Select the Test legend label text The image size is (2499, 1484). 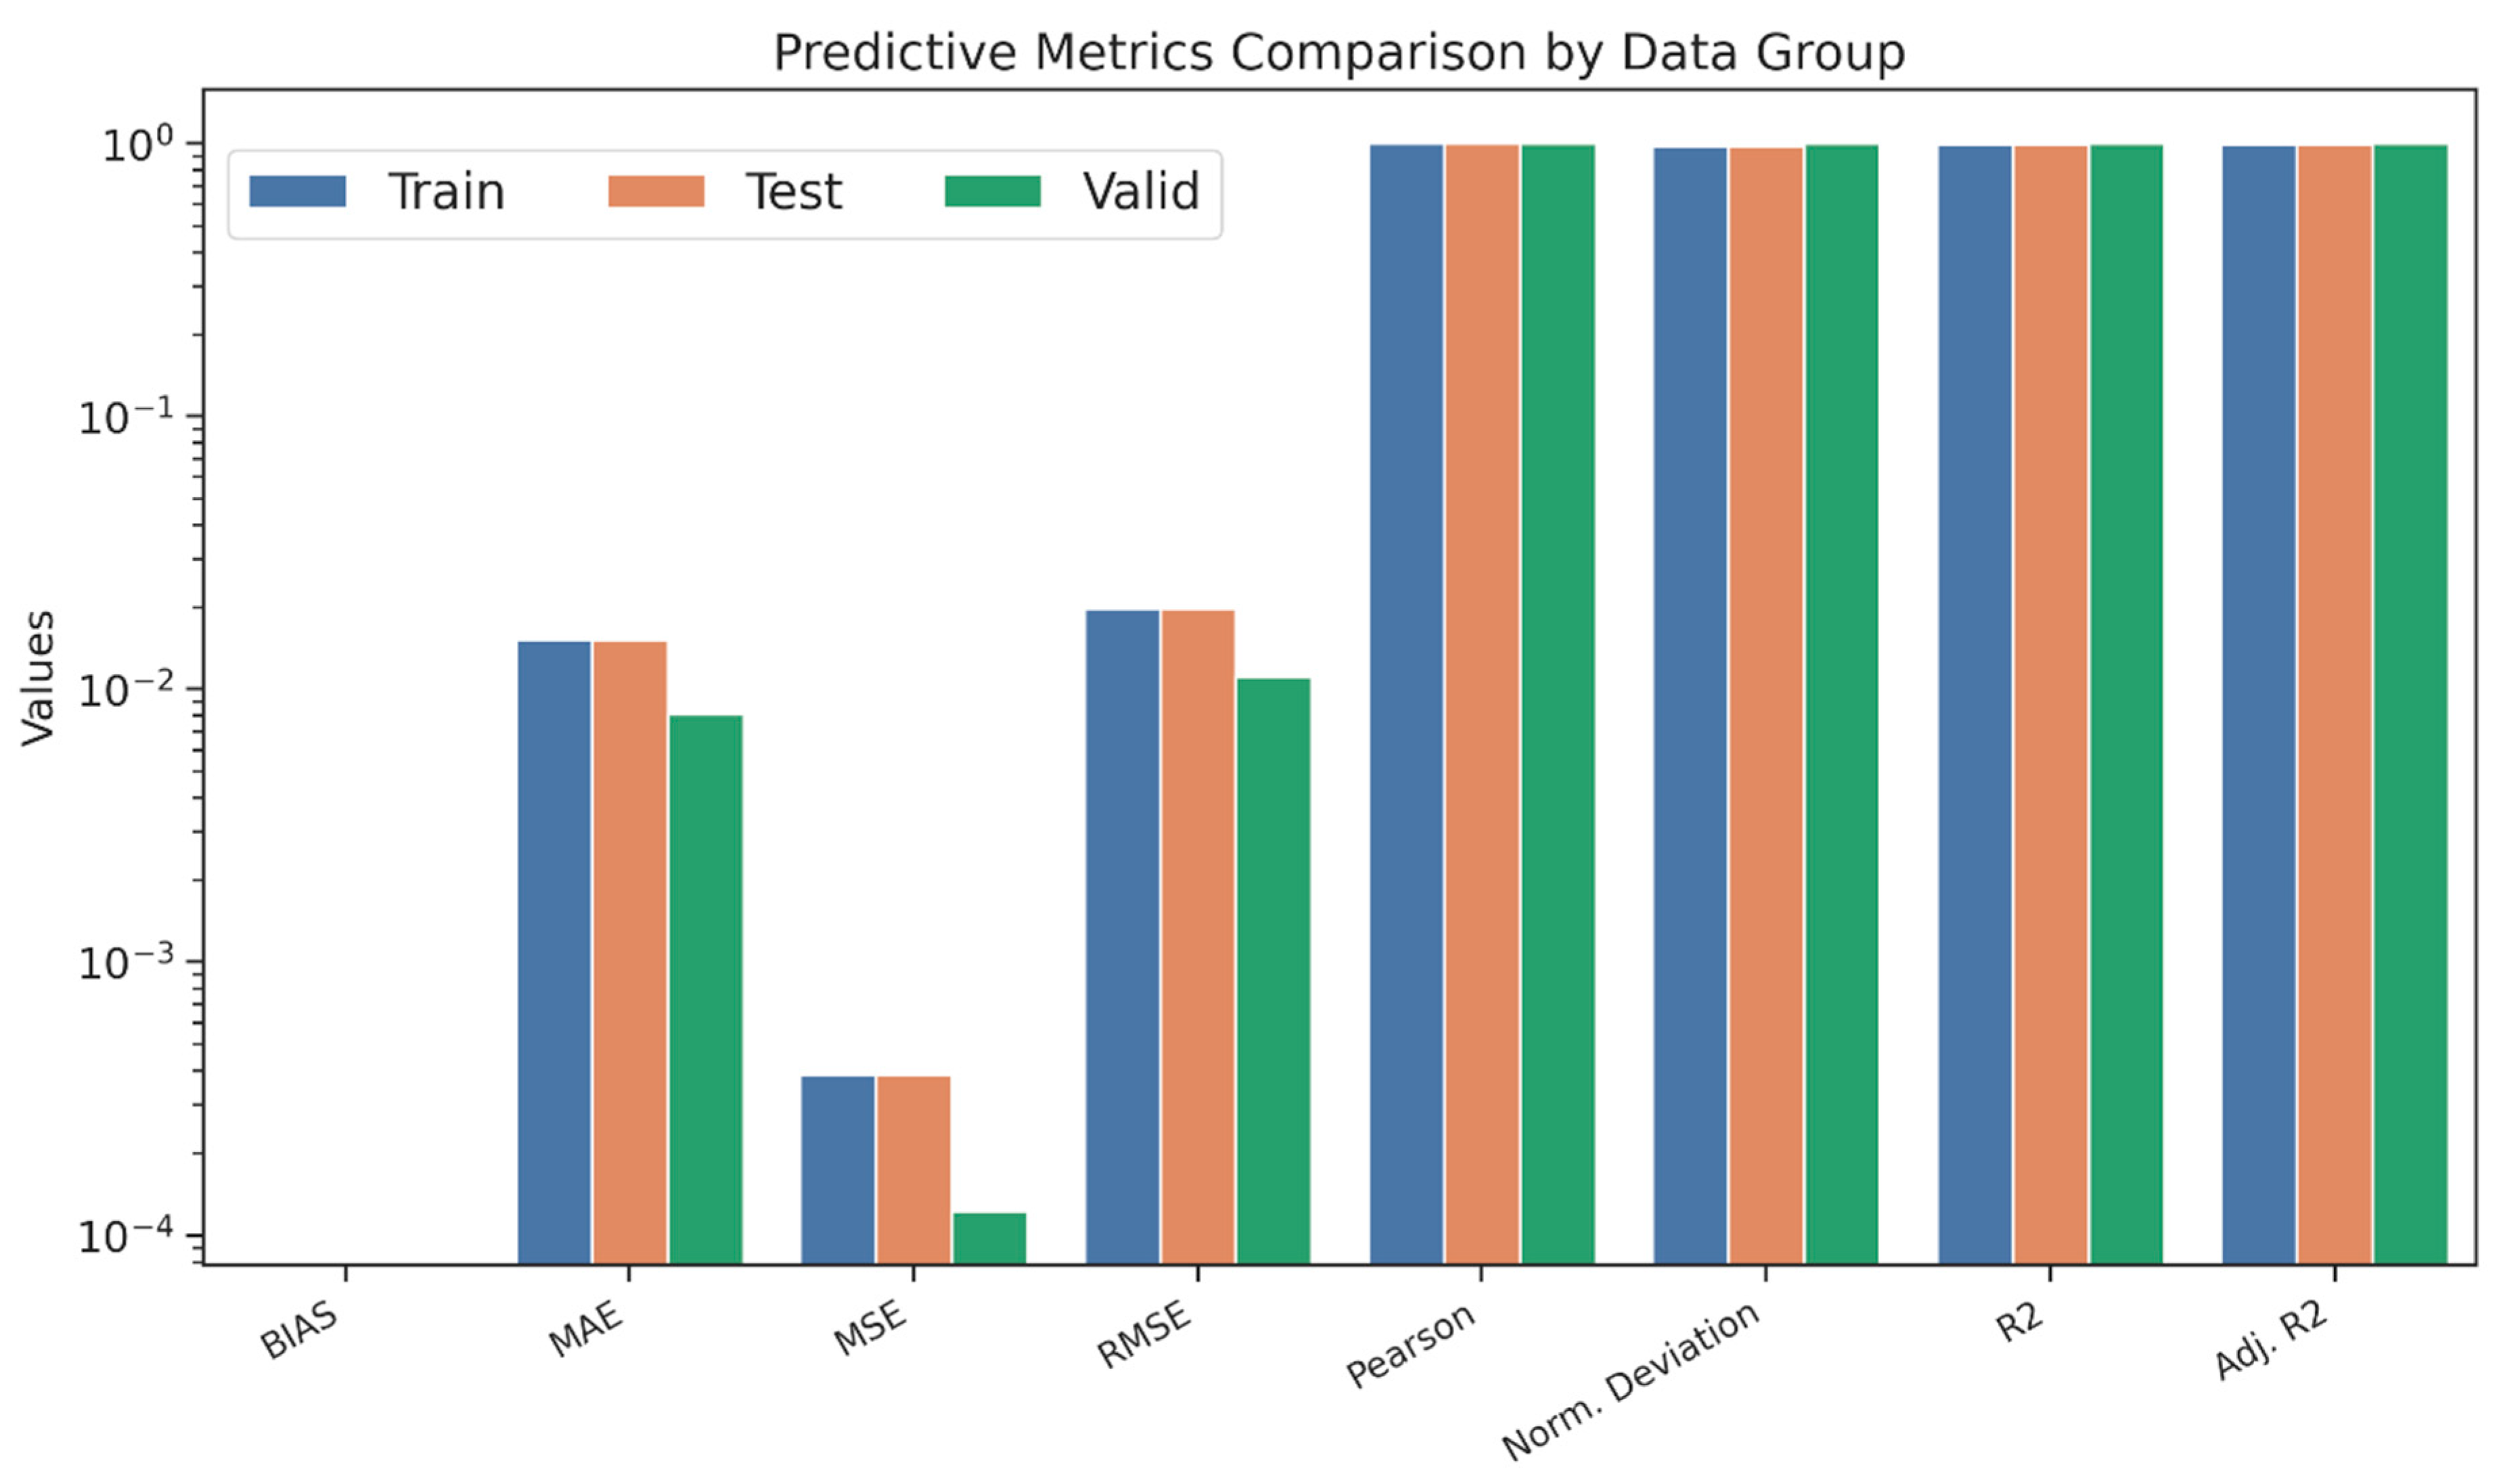pyautogui.click(x=794, y=192)
